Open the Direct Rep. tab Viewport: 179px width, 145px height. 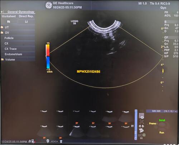26,16
